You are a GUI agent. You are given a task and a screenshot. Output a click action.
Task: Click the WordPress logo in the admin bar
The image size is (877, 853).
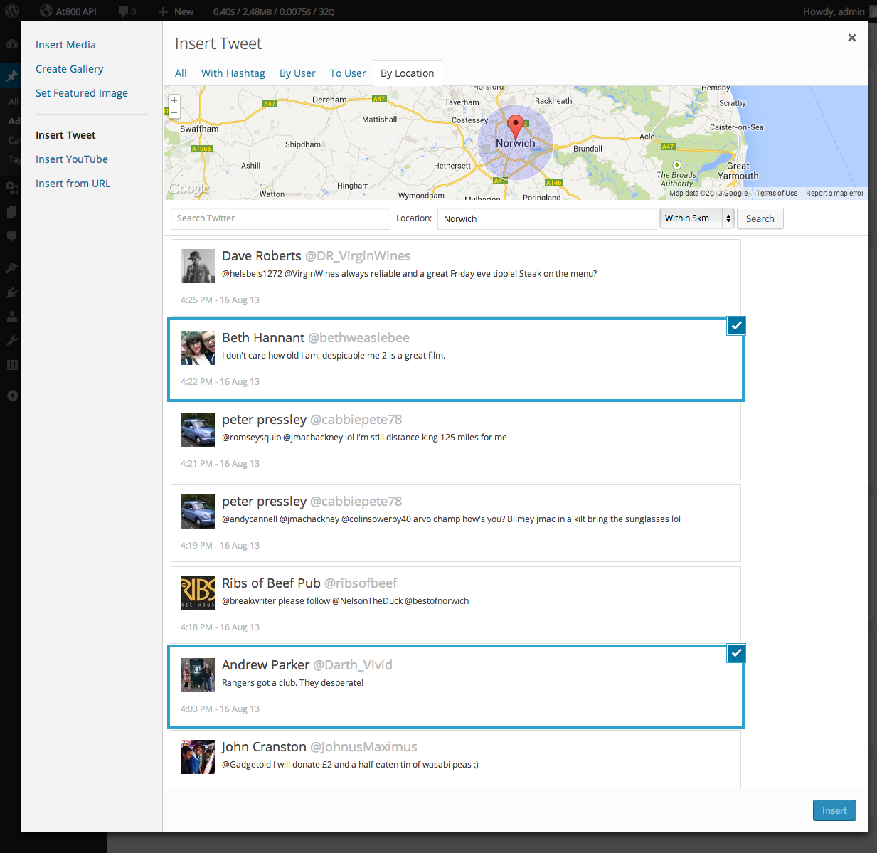(13, 11)
